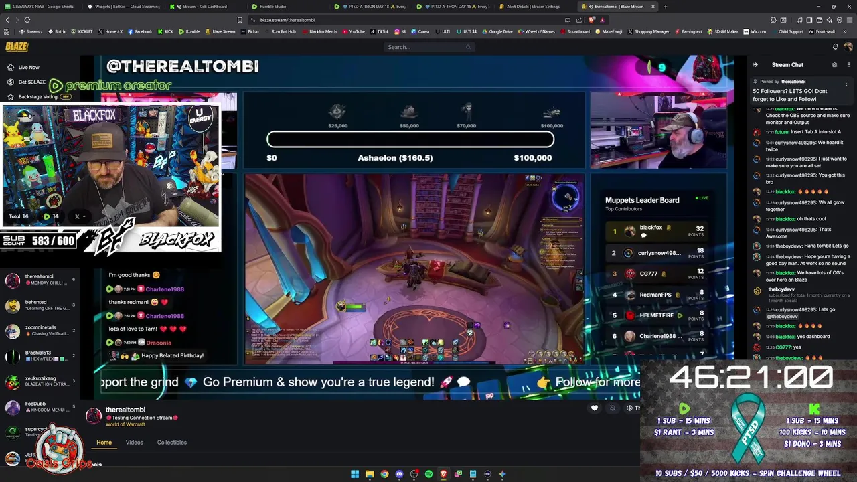
Task: Open Brachial513 channel in the sidebar
Action: tap(39, 355)
